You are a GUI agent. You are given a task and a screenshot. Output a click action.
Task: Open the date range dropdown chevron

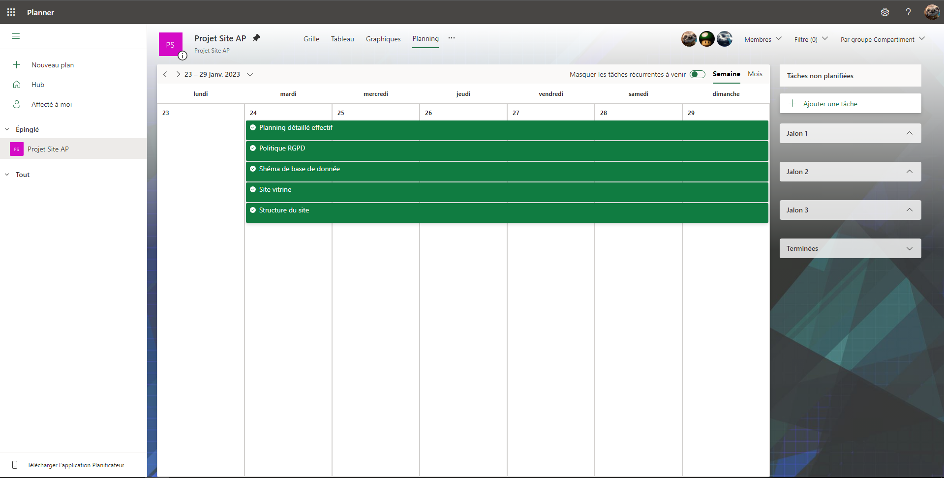[x=250, y=74]
